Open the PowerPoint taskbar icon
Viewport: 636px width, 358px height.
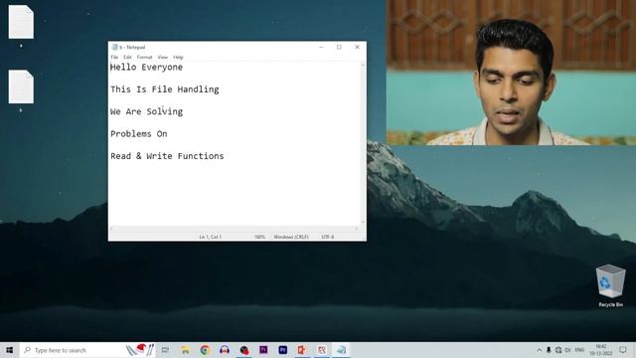pyautogui.click(x=302, y=350)
